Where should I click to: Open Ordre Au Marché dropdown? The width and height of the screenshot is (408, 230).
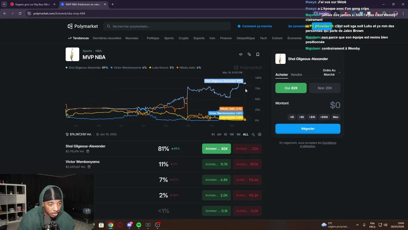(x=331, y=73)
